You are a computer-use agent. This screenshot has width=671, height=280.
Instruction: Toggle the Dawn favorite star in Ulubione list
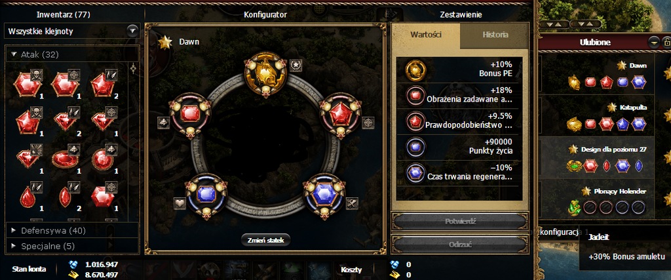point(622,66)
